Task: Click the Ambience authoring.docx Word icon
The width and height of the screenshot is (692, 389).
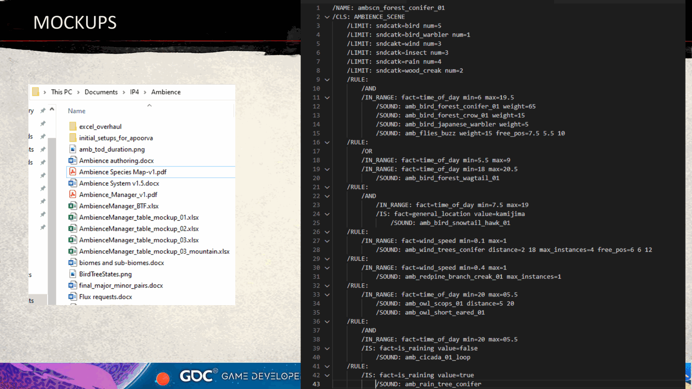Action: coord(73,160)
